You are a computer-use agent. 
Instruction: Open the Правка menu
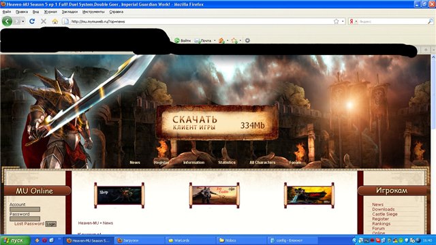tap(21, 12)
